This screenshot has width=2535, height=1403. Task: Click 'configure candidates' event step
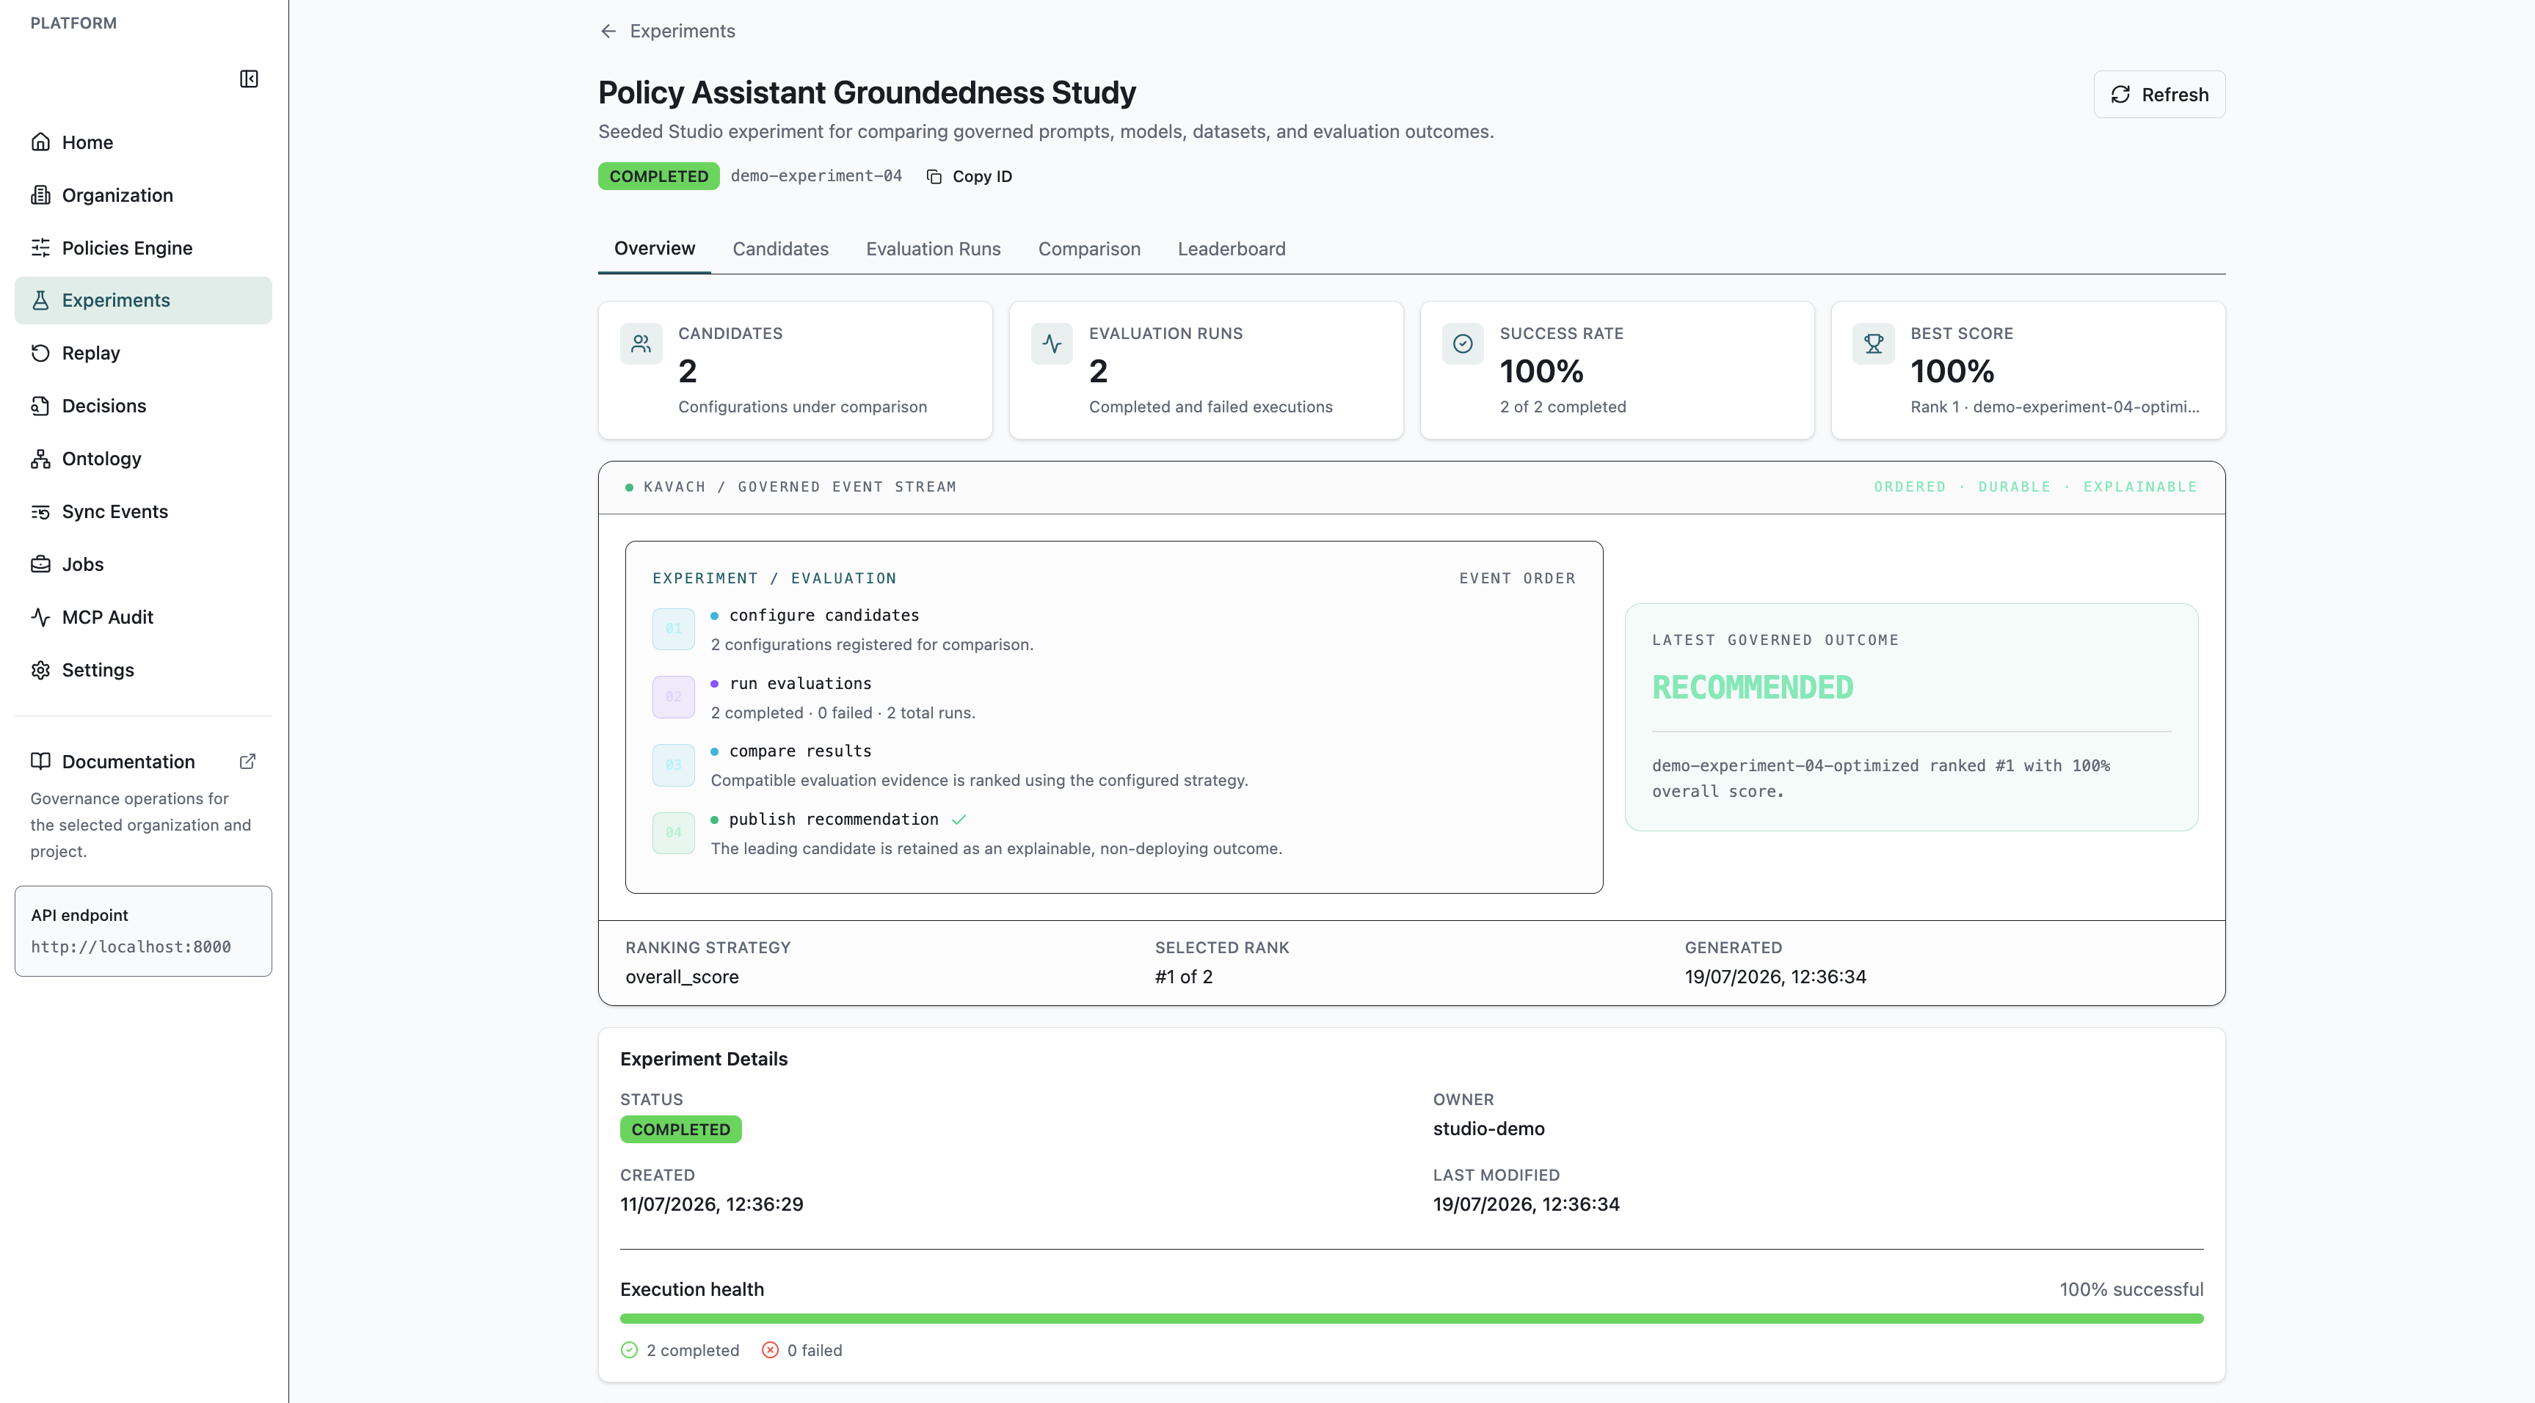click(823, 615)
